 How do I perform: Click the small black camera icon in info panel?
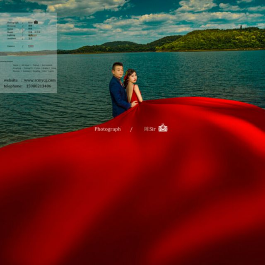(x=36, y=22)
